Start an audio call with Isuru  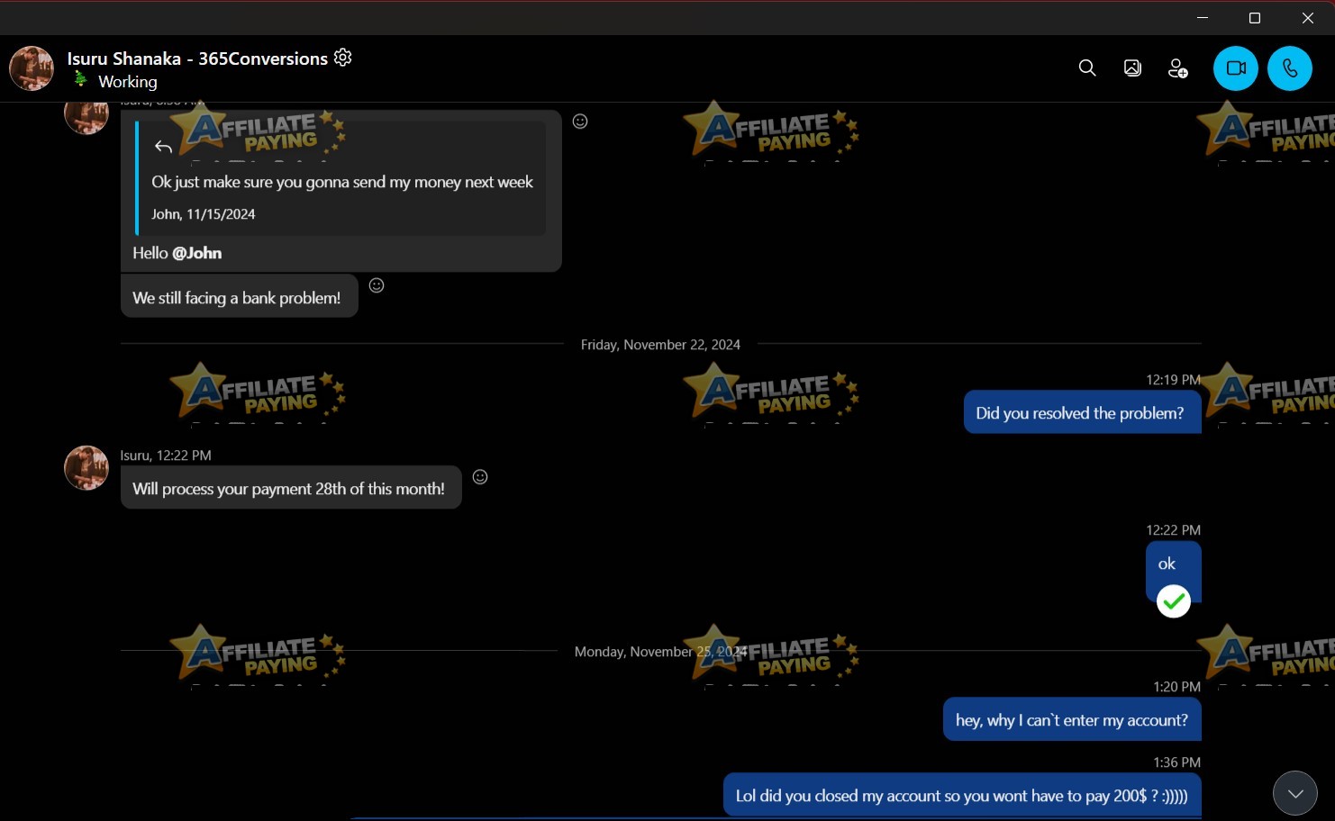(x=1290, y=68)
